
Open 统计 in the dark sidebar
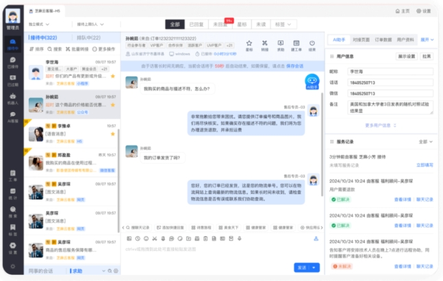click(x=13, y=193)
